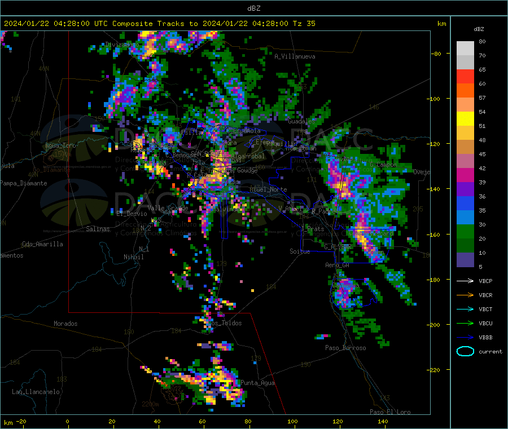Click the 'Tz 35' threshold text
Viewport: 508px width, 429px height.
click(304, 24)
